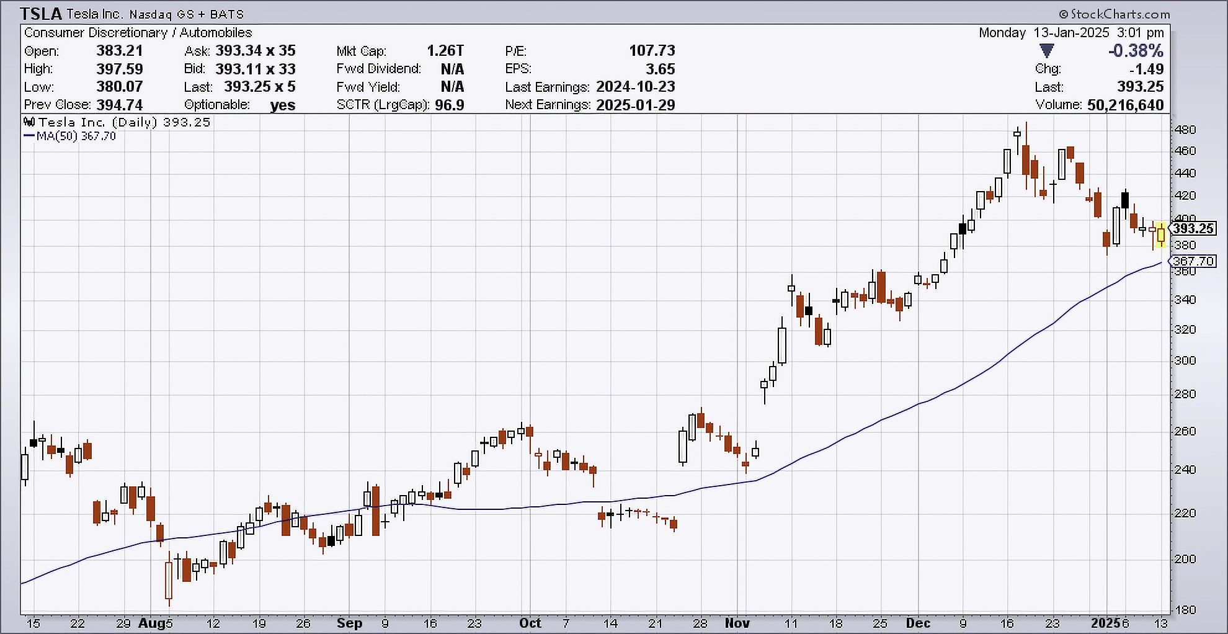Viewport: 1228px width, 634px height.
Task: Click the Nov label on date axis
Action: 737,623
